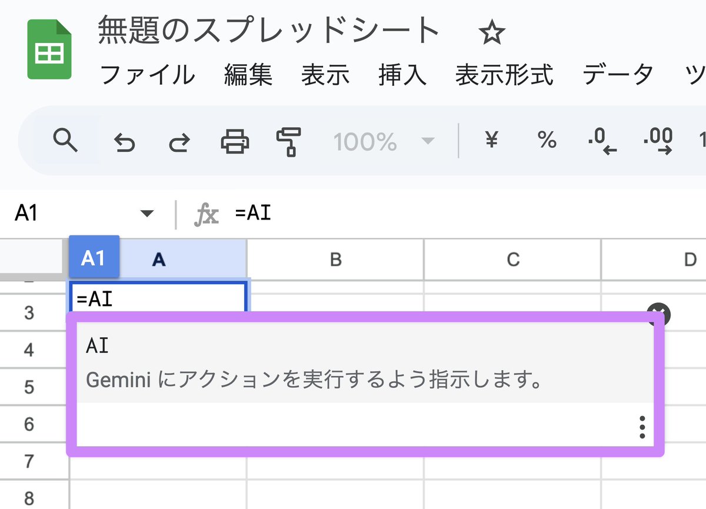
Task: Activate the paint format roller
Action: point(289,142)
